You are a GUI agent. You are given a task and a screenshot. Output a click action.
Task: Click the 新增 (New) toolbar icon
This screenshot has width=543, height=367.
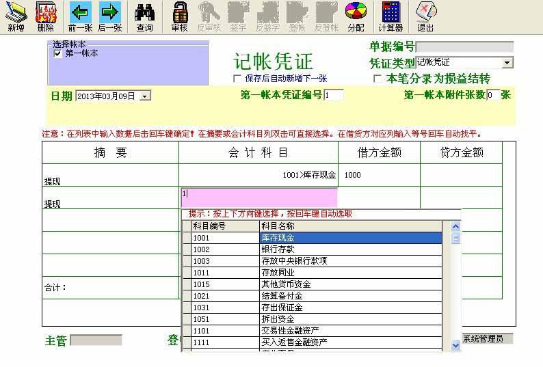coord(16,16)
